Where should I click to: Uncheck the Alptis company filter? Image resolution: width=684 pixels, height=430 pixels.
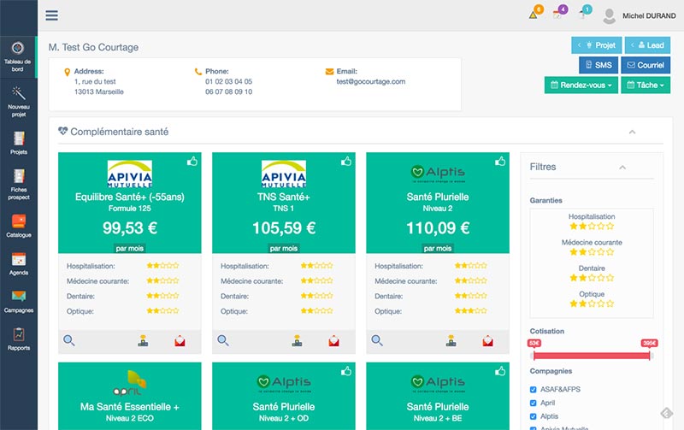click(534, 416)
